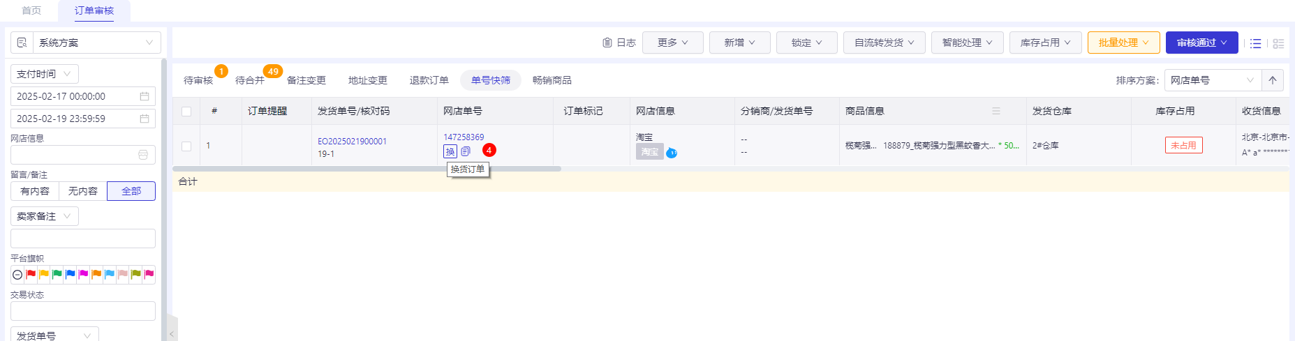
Task: Tick checkbox for order row 1
Action: click(x=186, y=146)
